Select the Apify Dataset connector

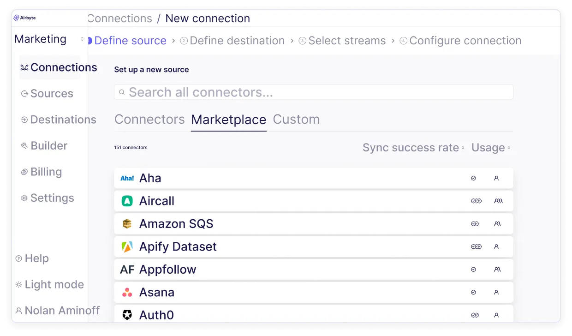[314, 246]
